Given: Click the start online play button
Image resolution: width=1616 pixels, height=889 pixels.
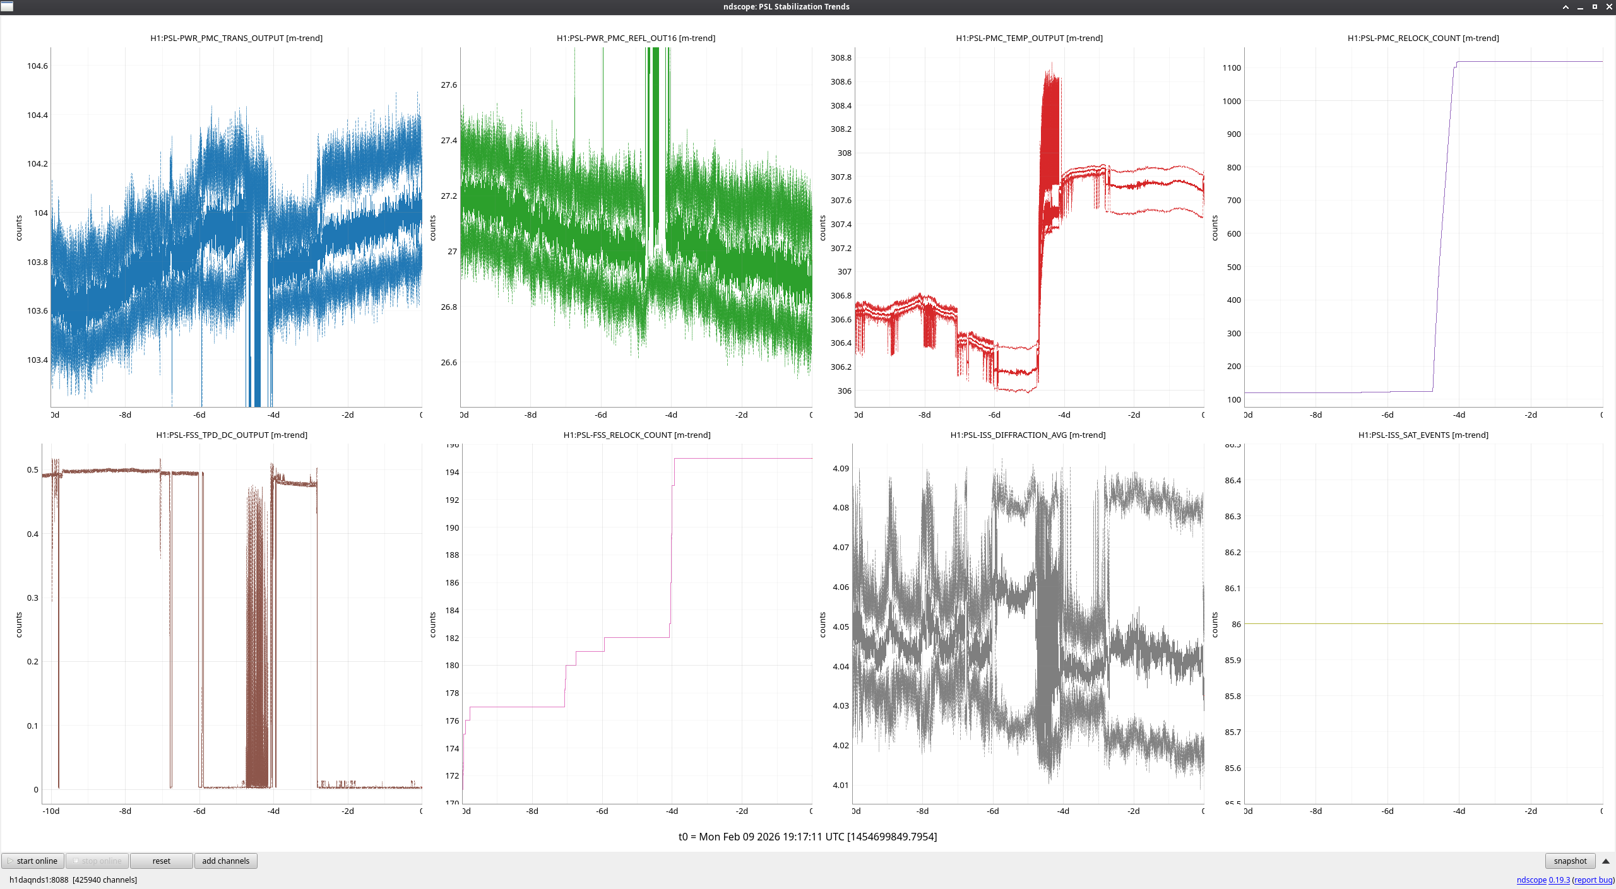Looking at the screenshot, I should click(x=32, y=861).
